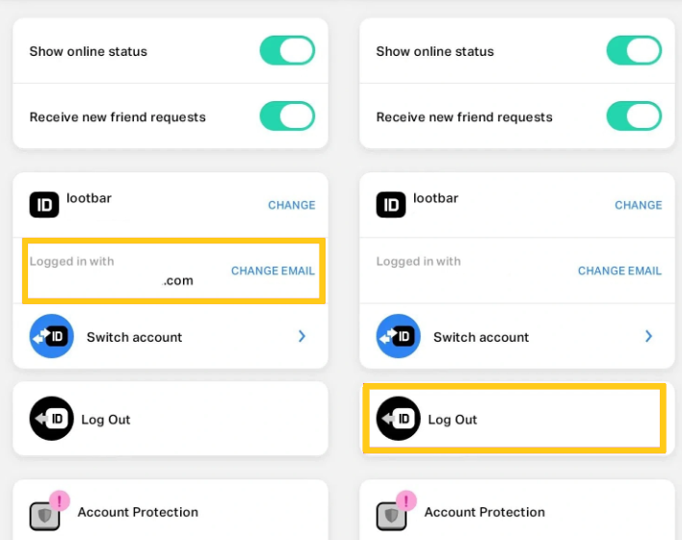Click CHANGE link beside lootbar on left
Viewport: 682px width, 540px height.
[292, 205]
